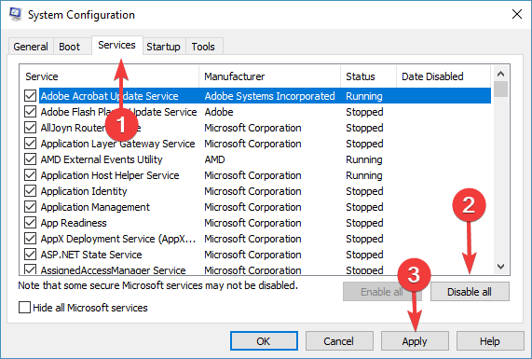Switch to the Startup tab
Screen dimensions: 532x359
click(164, 47)
